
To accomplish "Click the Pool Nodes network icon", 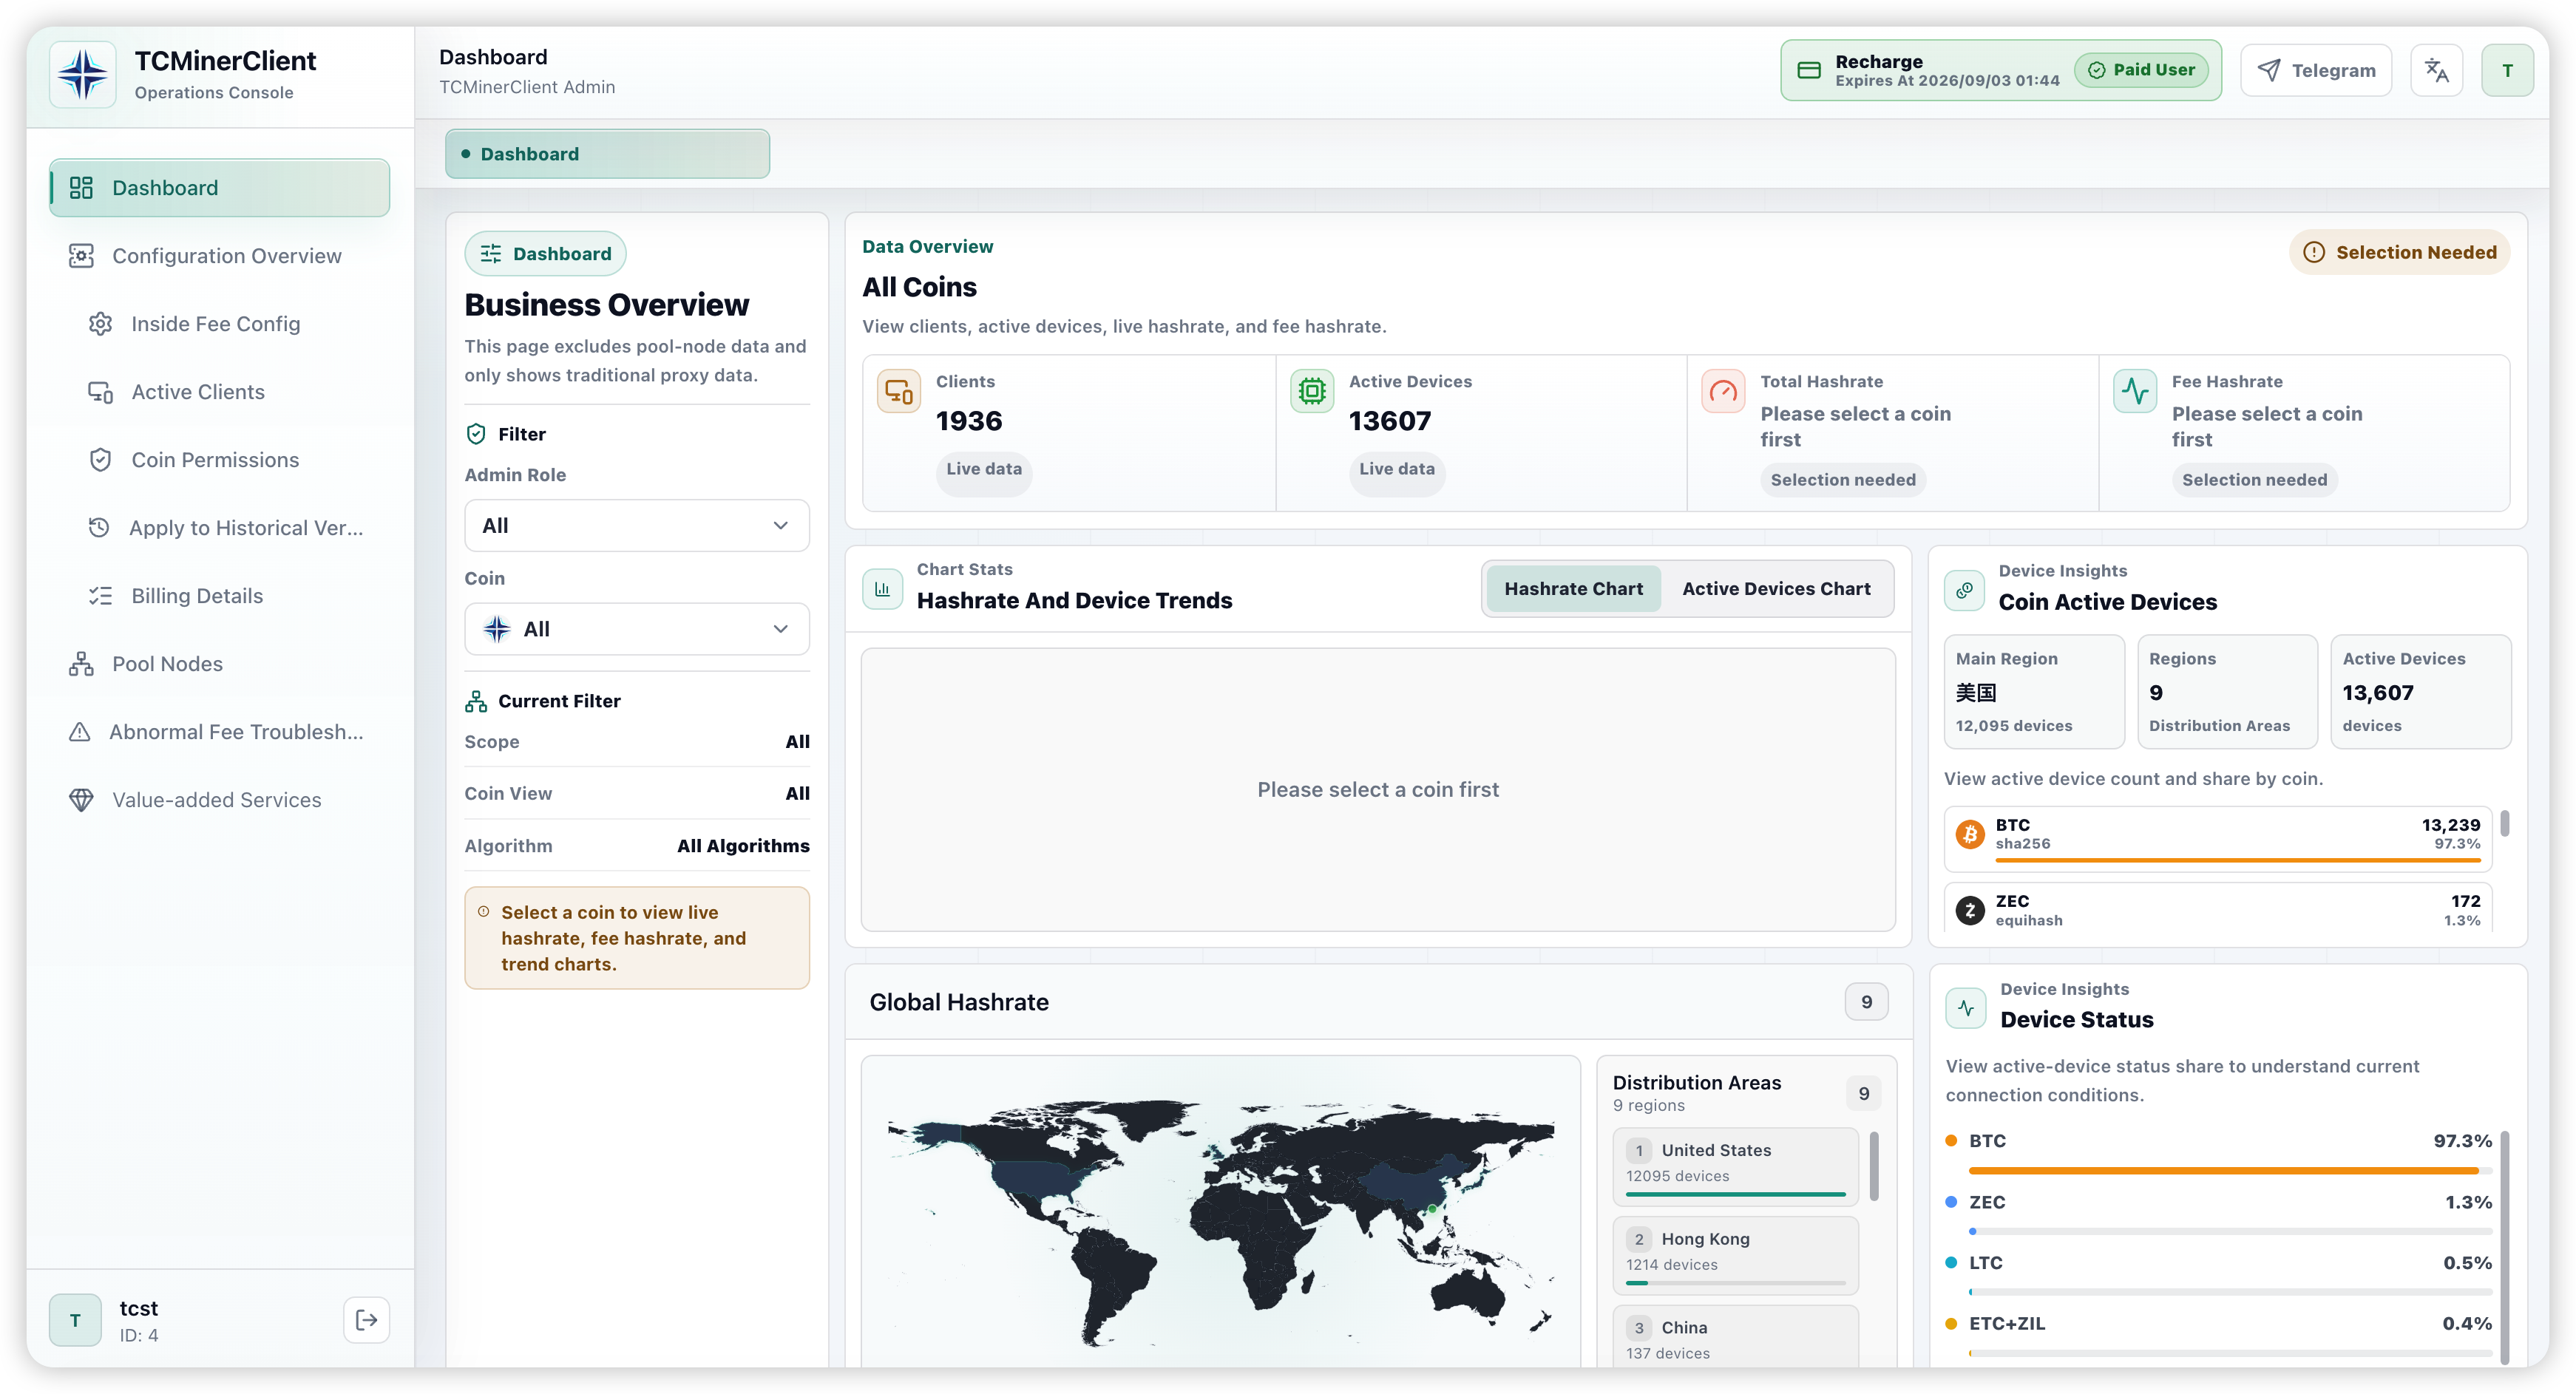I will click(81, 664).
